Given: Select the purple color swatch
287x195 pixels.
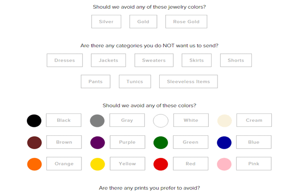Looking at the screenshot, I should [x=97, y=142].
